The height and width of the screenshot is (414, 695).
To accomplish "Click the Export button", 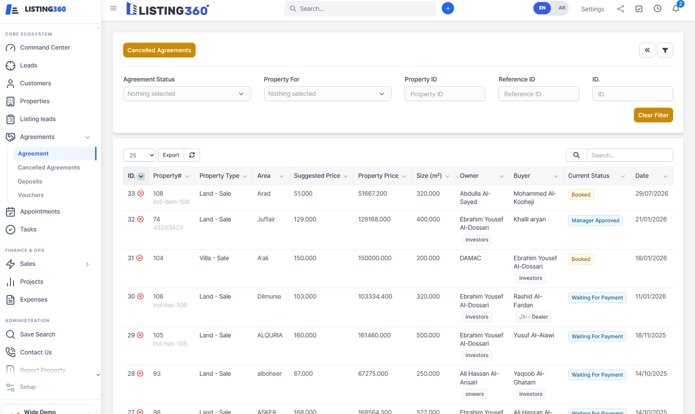I will tap(171, 155).
